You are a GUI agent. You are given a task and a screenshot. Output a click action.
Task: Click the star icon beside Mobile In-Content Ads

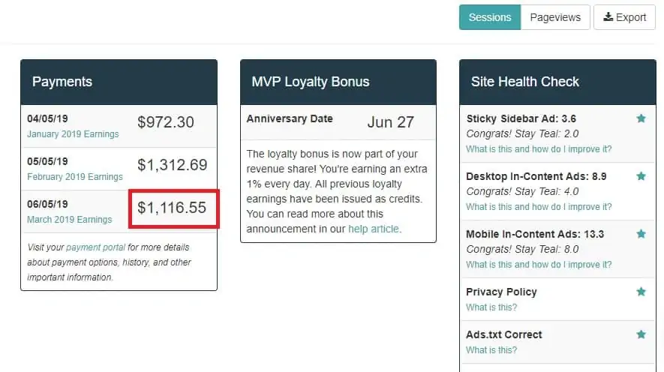641,233
